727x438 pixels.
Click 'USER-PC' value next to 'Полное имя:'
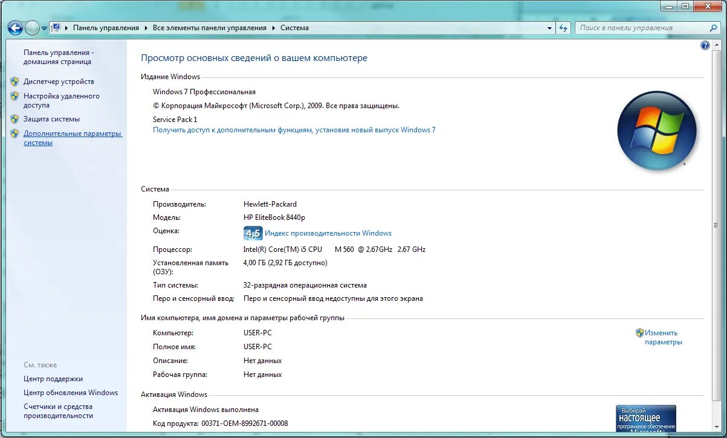pyautogui.click(x=257, y=347)
